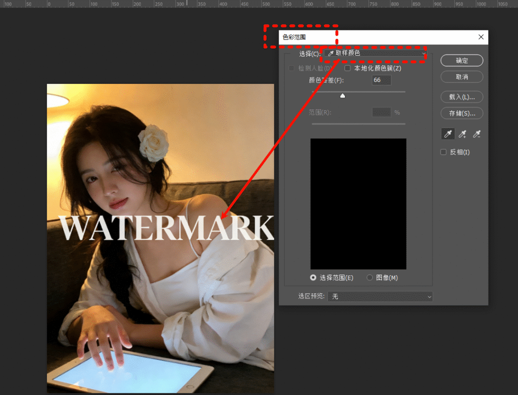This screenshot has width=518, height=395.
Task: Expand the 选区预览 dropdown
Action: 380,296
